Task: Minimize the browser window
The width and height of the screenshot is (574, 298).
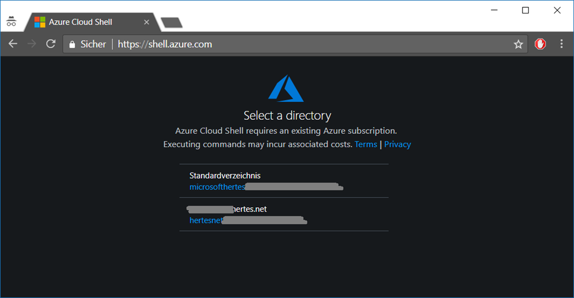Action: (494, 10)
